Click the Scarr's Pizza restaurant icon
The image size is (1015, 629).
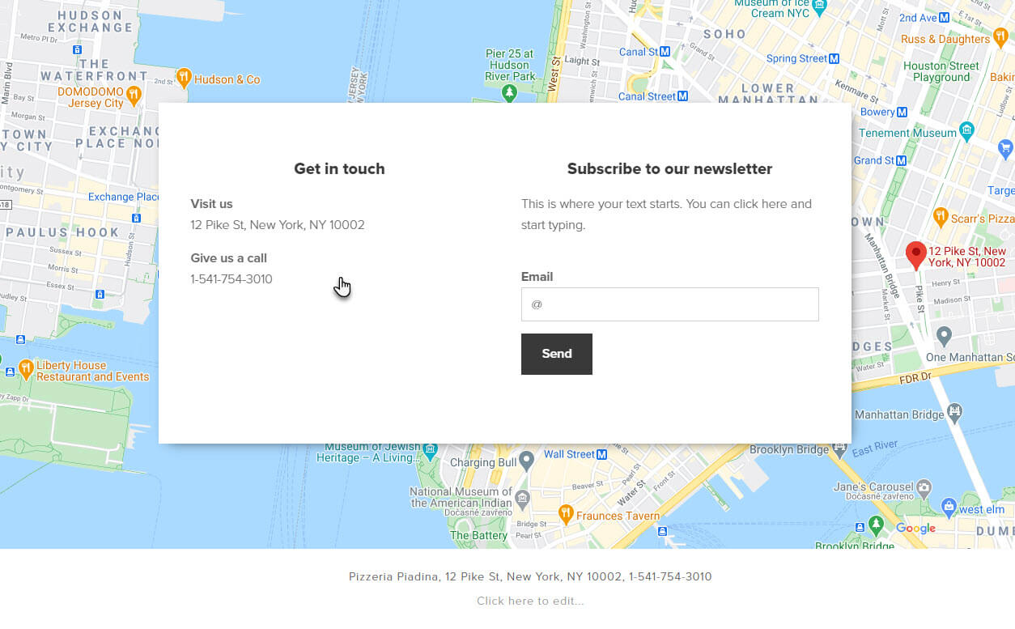(x=941, y=217)
